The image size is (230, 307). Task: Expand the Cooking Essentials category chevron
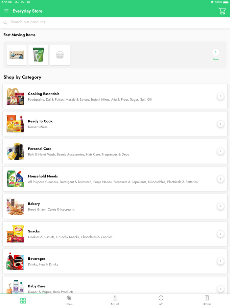tap(220, 96)
